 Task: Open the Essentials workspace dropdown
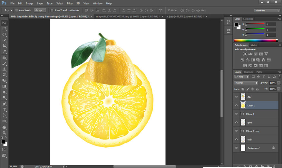[267, 11]
